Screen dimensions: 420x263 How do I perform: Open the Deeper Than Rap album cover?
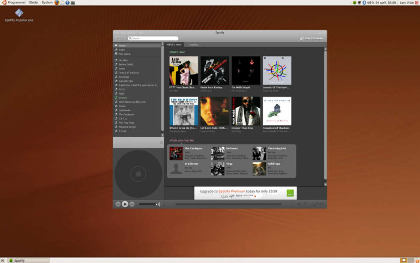[x=246, y=111]
